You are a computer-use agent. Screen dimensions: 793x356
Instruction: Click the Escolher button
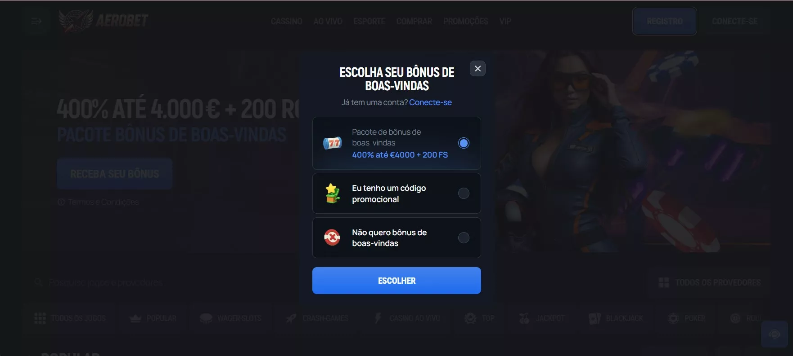(x=396, y=281)
